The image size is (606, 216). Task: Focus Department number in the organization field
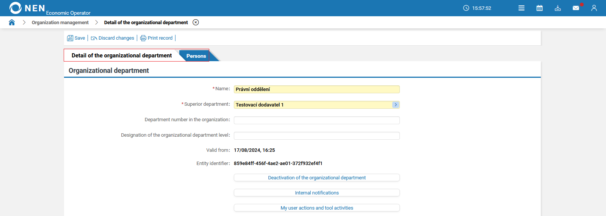[317, 120]
